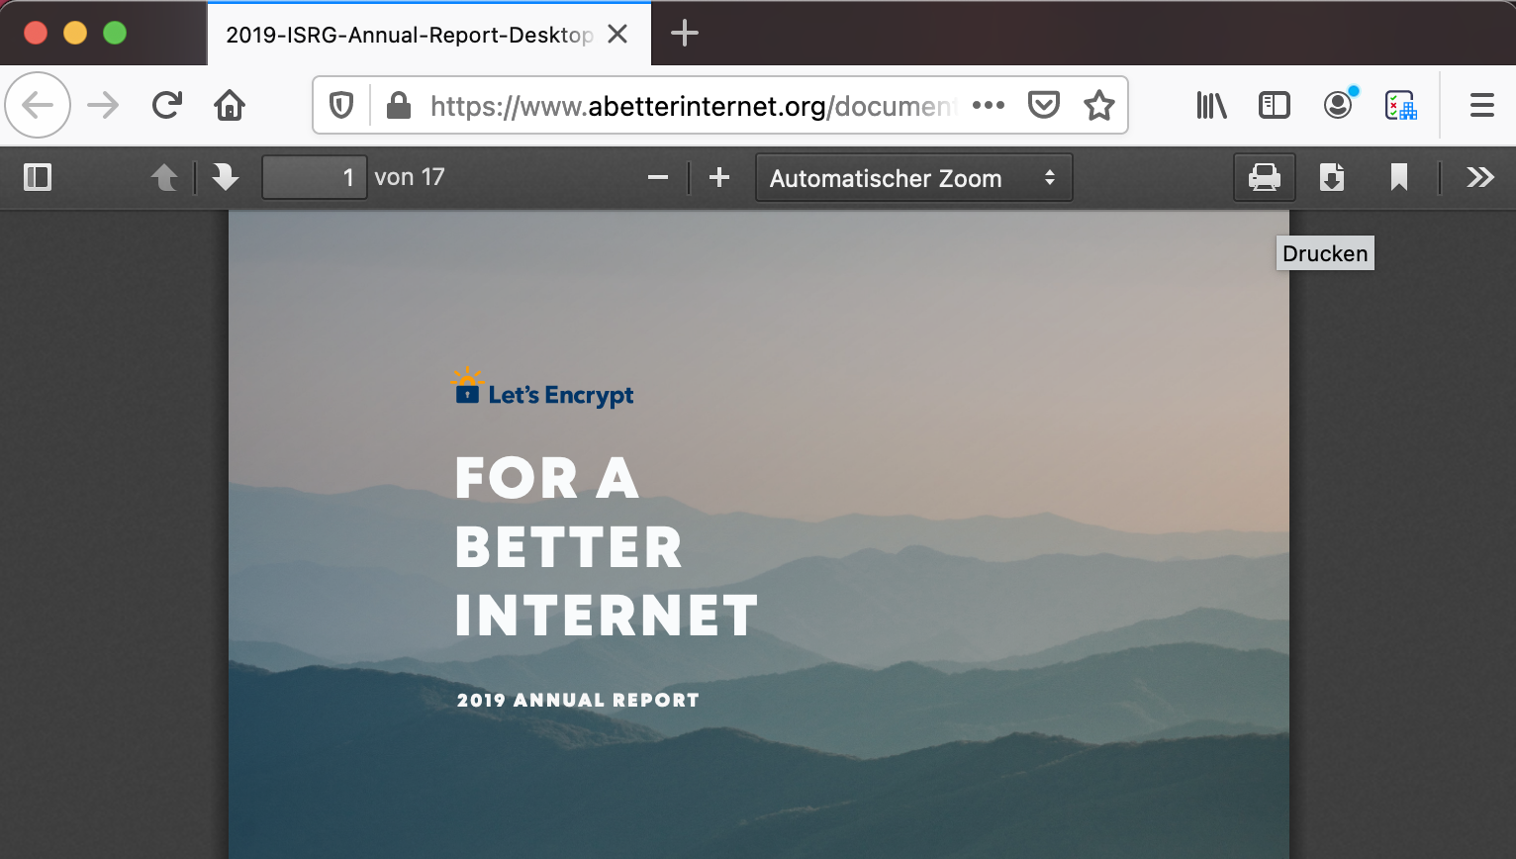Expand more PDF tools chevron
Image resolution: width=1516 pixels, height=859 pixels.
[1480, 177]
